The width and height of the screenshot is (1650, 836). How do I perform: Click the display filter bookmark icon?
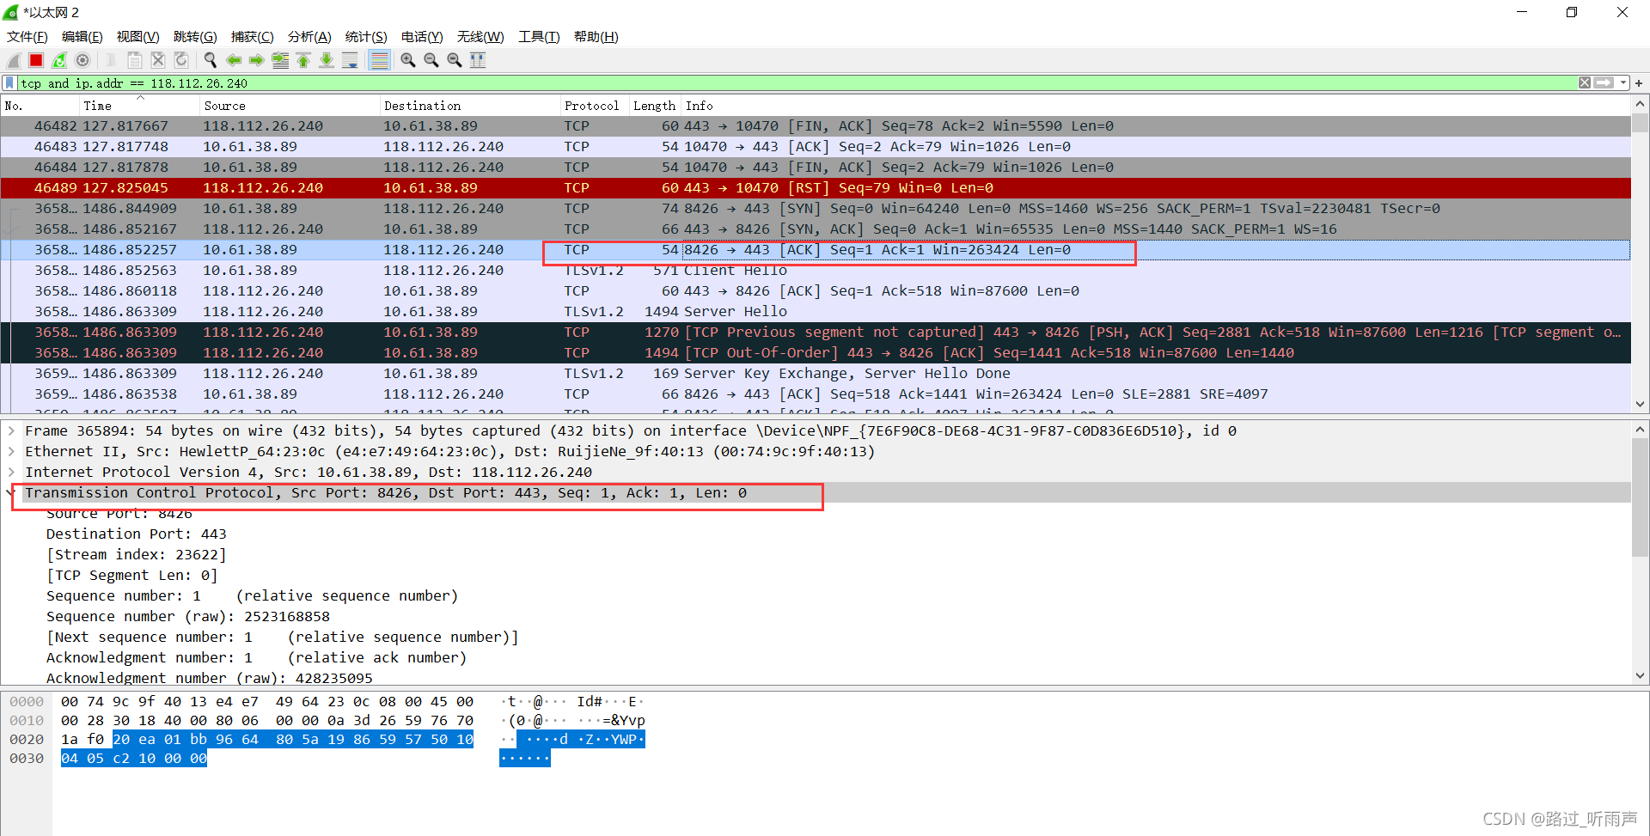point(9,83)
